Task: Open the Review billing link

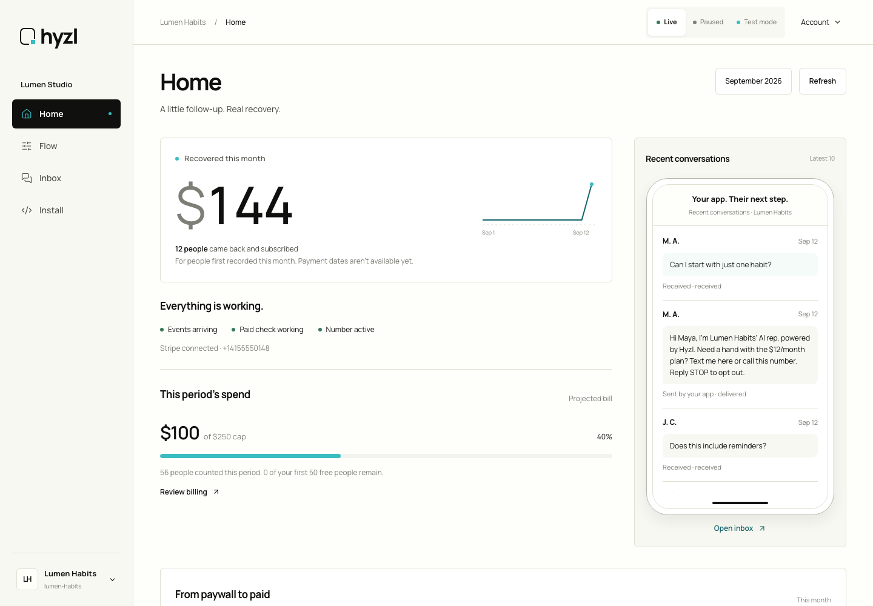Action: click(190, 492)
